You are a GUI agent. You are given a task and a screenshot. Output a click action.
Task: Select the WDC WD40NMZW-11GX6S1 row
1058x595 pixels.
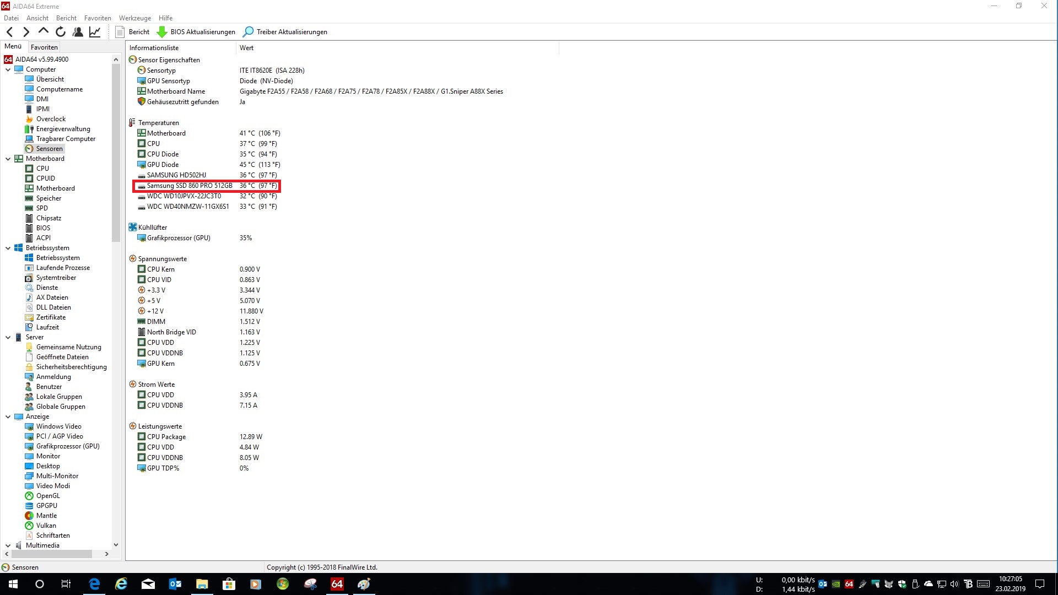tap(207, 207)
